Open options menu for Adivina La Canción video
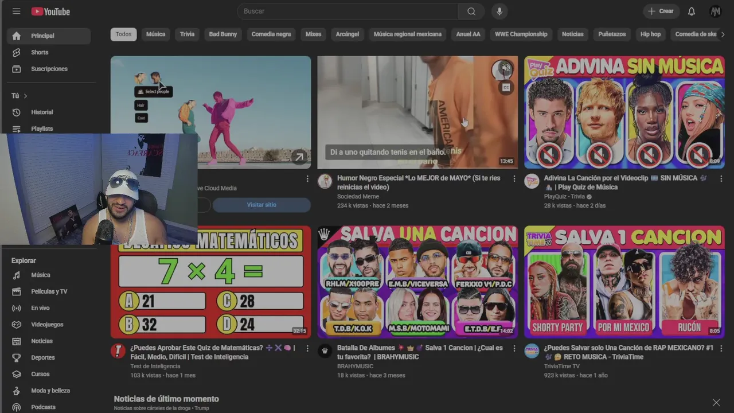Viewport: 734px width, 413px height. click(x=721, y=179)
